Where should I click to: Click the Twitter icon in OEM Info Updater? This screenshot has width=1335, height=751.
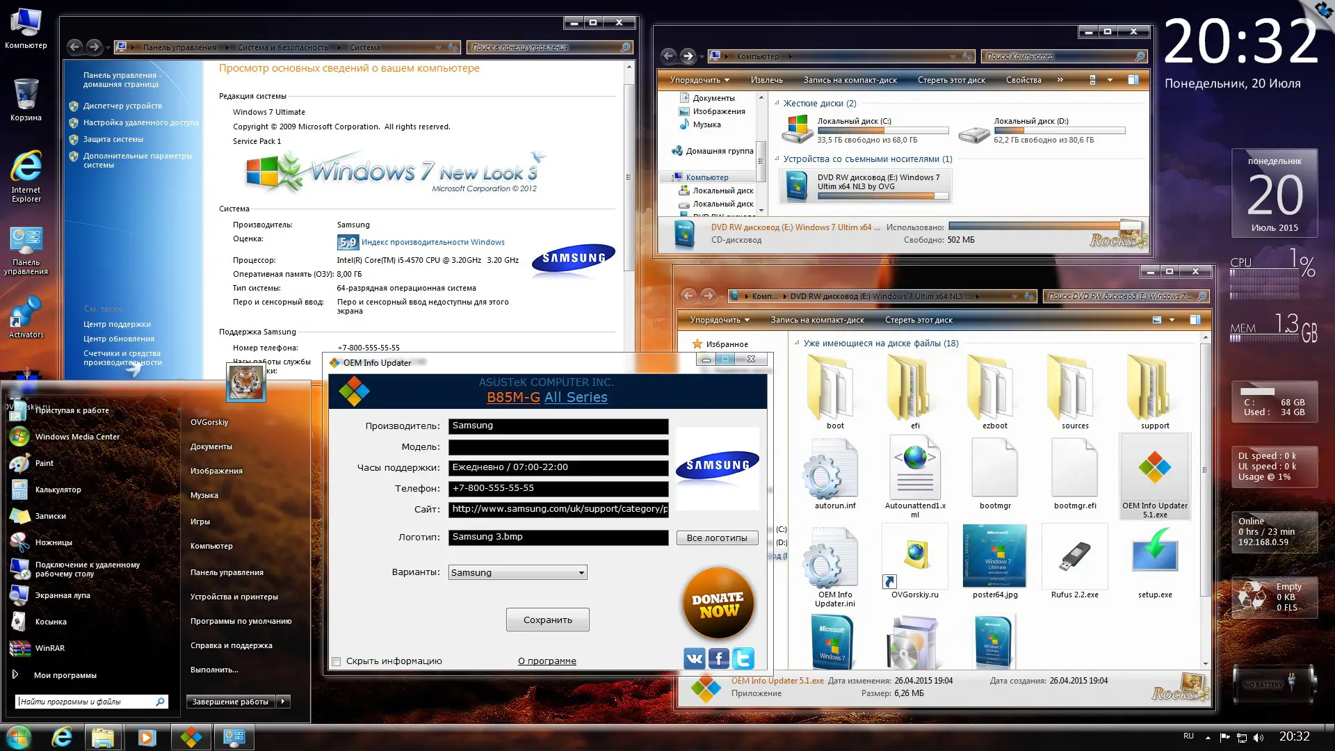pyautogui.click(x=743, y=658)
